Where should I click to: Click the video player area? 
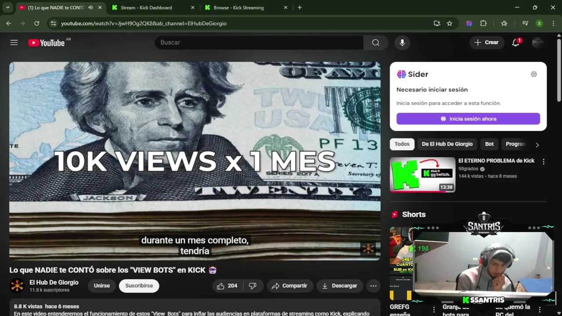195,161
